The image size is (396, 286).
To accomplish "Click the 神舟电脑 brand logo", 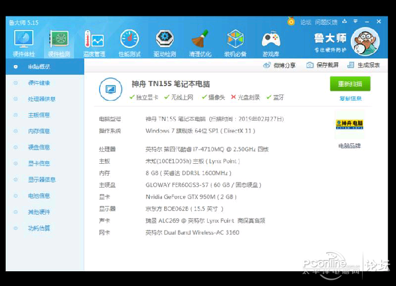I will pos(350,125).
